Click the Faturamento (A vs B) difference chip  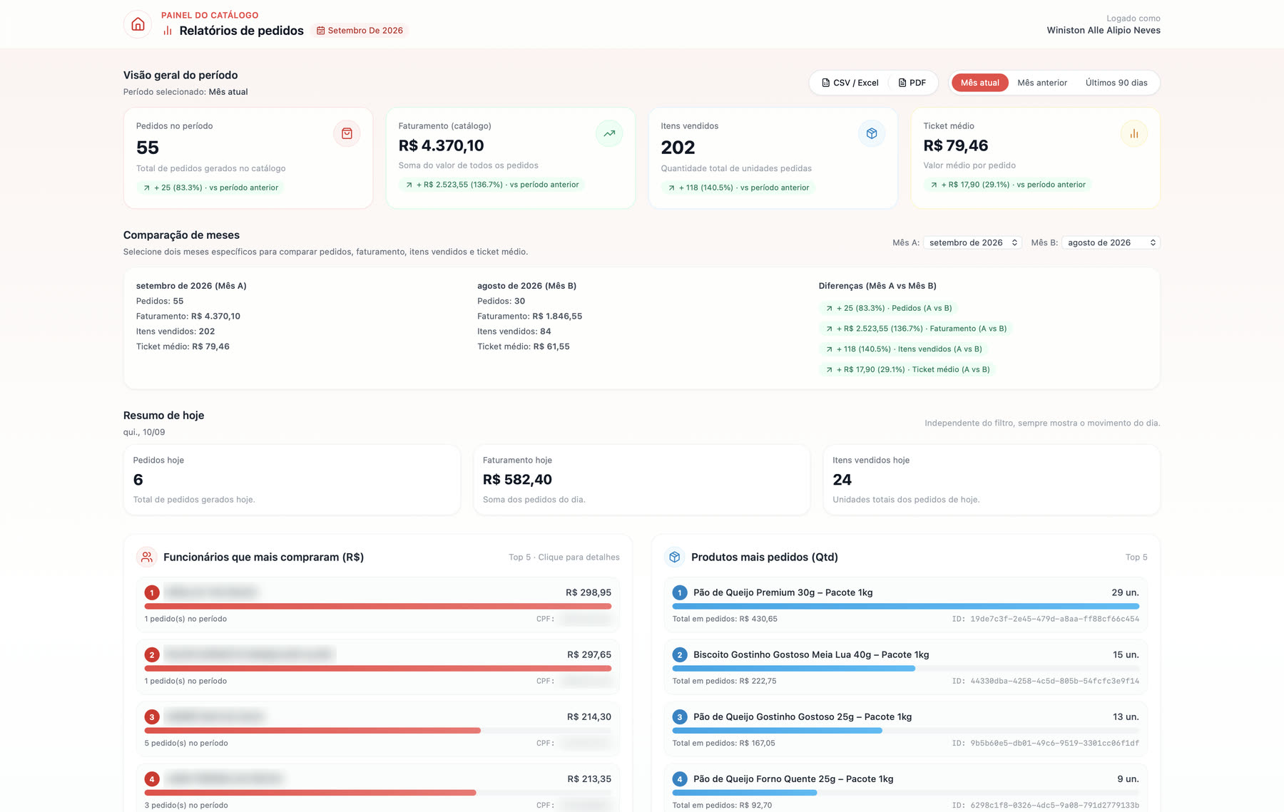click(x=916, y=329)
